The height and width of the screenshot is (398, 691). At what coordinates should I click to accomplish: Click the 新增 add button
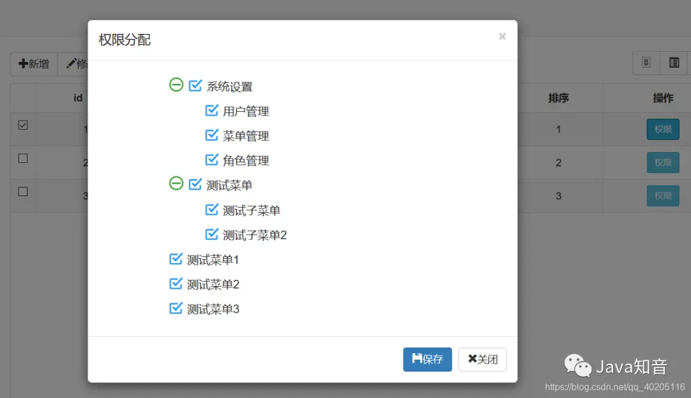34,64
